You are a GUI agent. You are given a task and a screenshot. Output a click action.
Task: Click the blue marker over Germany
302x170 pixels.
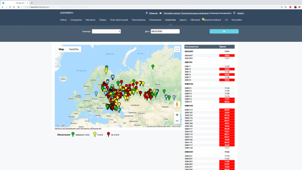tap(96, 94)
